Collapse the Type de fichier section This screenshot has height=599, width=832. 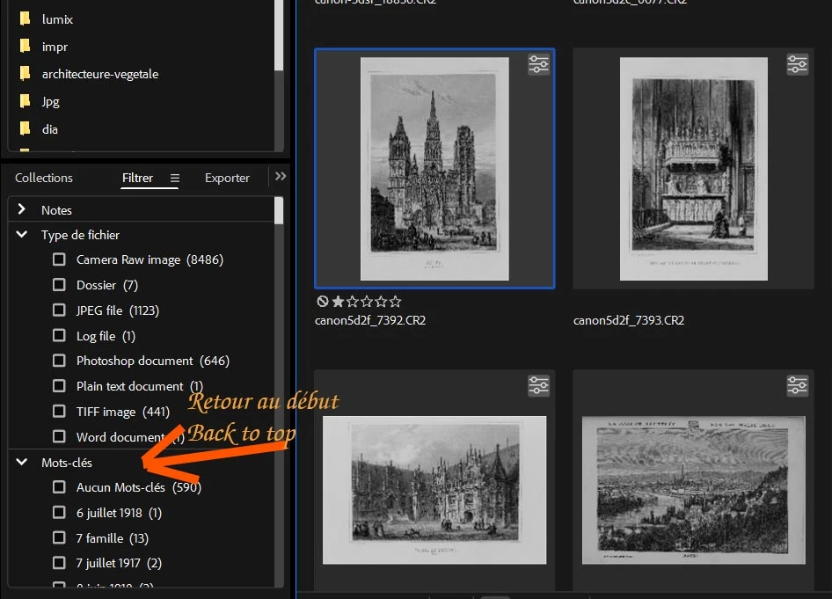point(22,235)
